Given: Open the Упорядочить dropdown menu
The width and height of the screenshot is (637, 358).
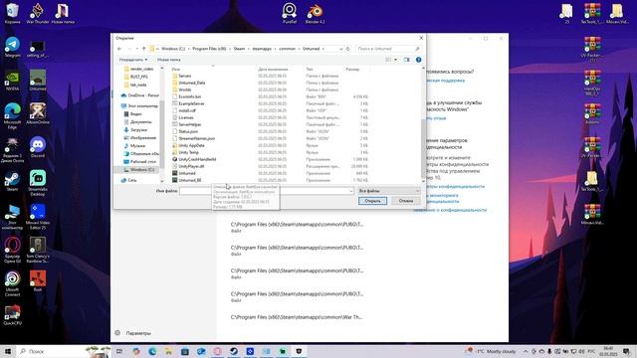Looking at the screenshot, I should coord(133,60).
